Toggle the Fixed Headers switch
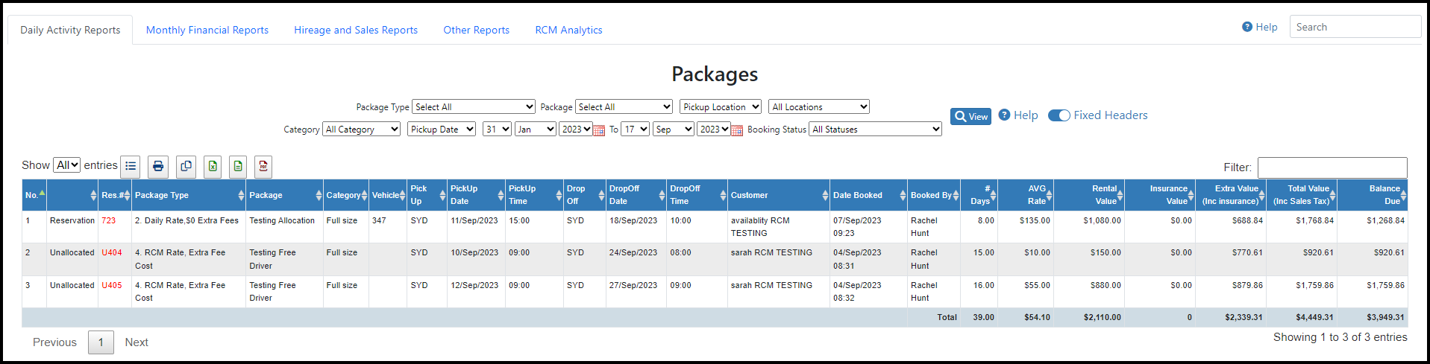The width and height of the screenshot is (1430, 364). pyautogui.click(x=1059, y=115)
